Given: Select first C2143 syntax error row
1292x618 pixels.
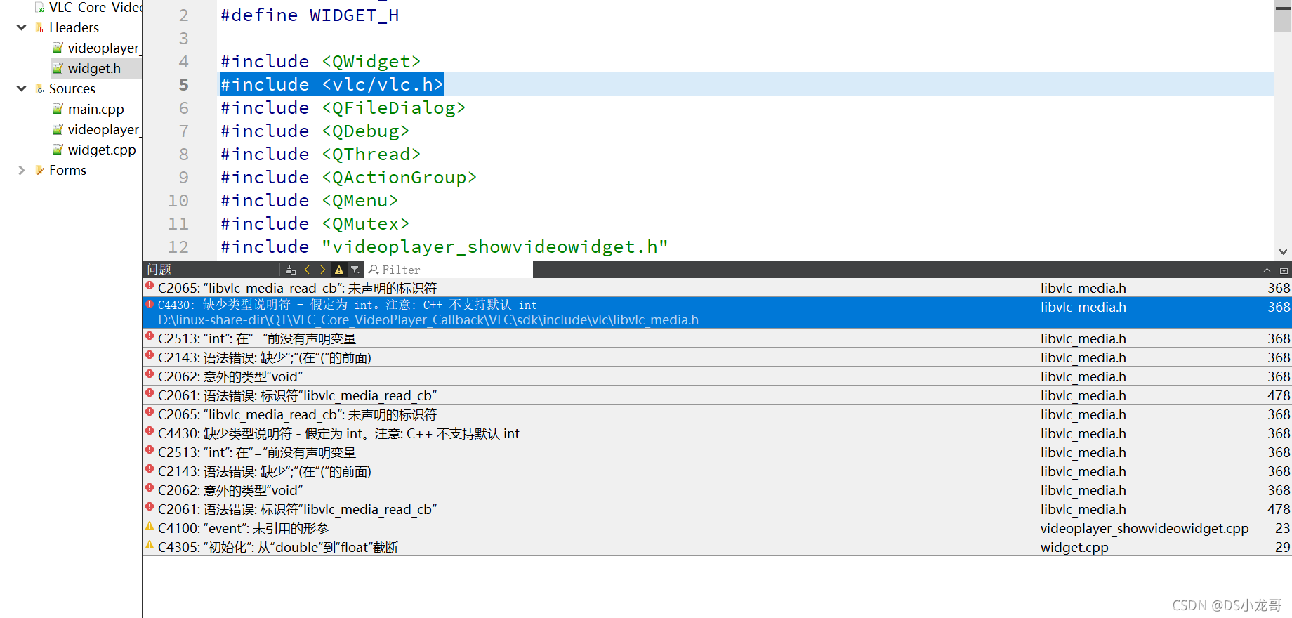Looking at the screenshot, I should pyautogui.click(x=717, y=357).
